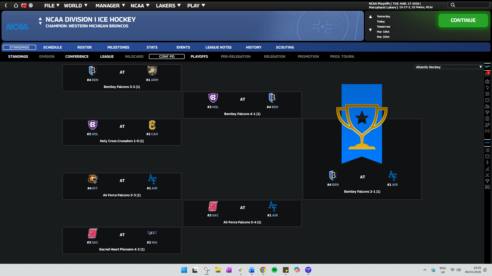
Task: Click the green CONTINUE button
Action: [x=463, y=20]
